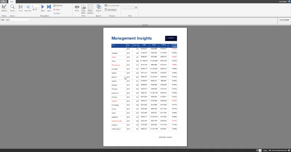Select the Run tab
The image size is (291, 152).
(12, 1)
